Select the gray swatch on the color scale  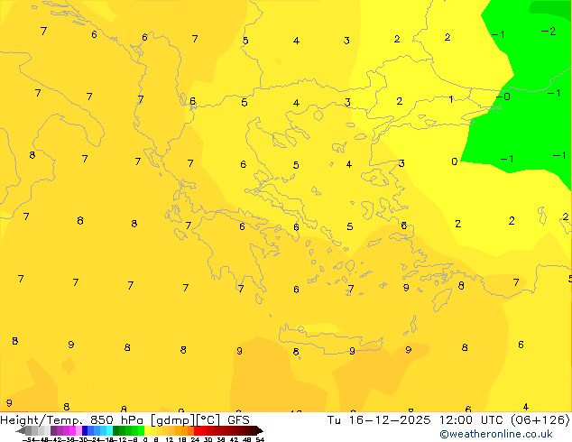[x=29, y=431]
